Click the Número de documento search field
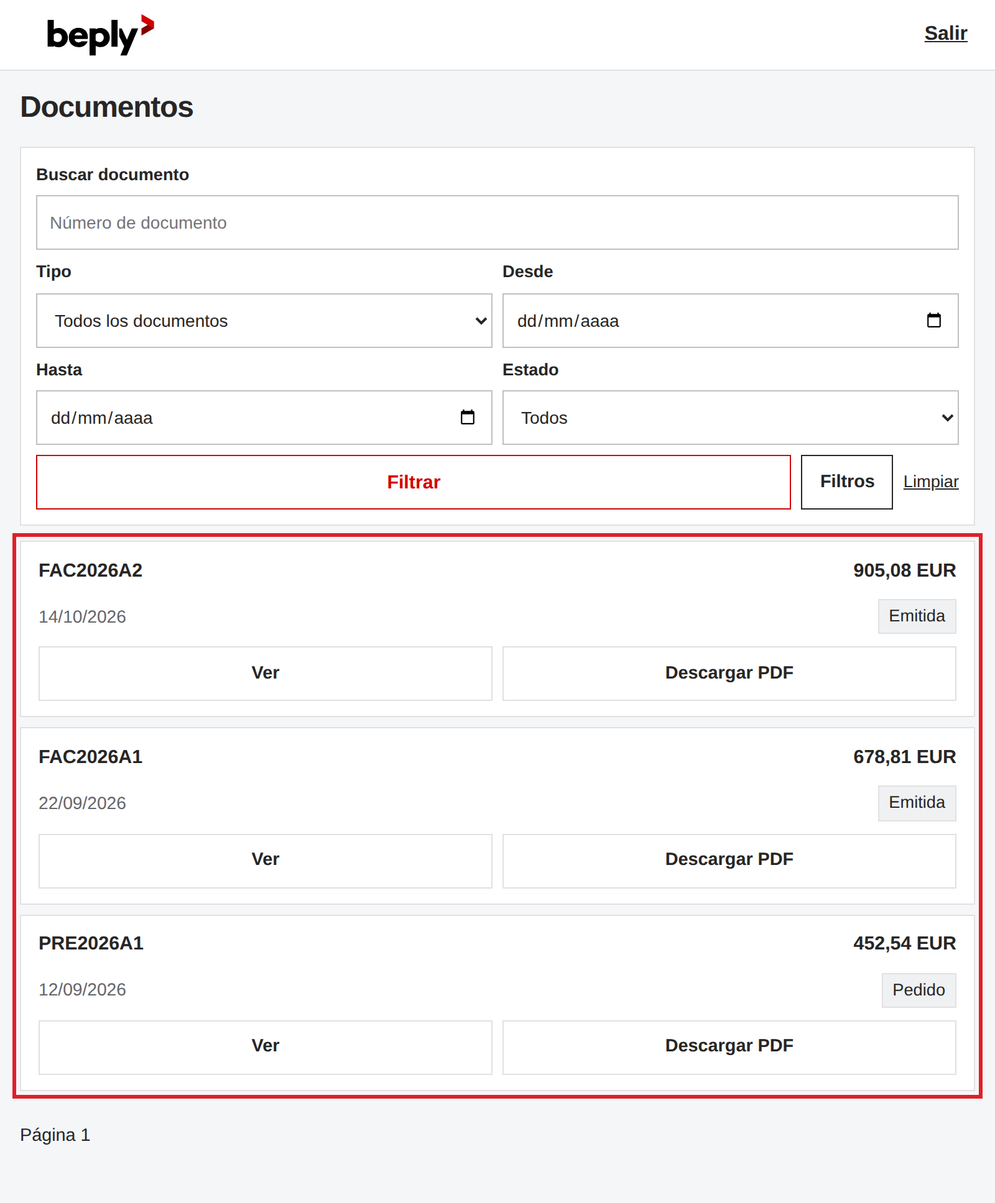995x1203 pixels. (x=497, y=222)
